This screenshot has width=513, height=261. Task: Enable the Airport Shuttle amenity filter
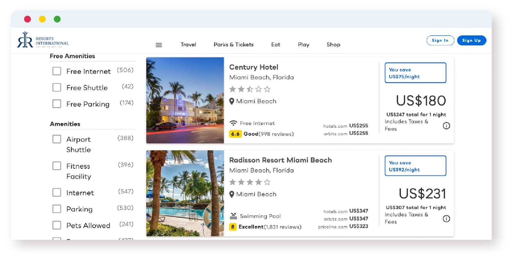[57, 139]
